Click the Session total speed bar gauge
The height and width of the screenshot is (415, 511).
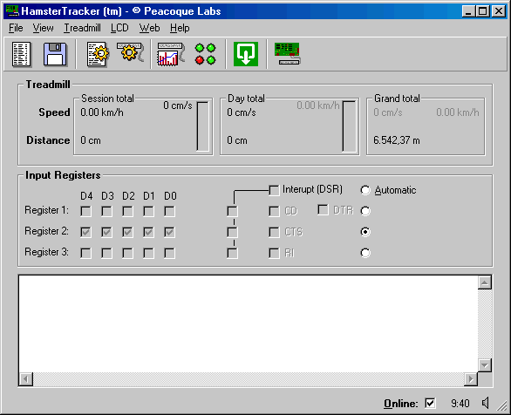(x=202, y=126)
